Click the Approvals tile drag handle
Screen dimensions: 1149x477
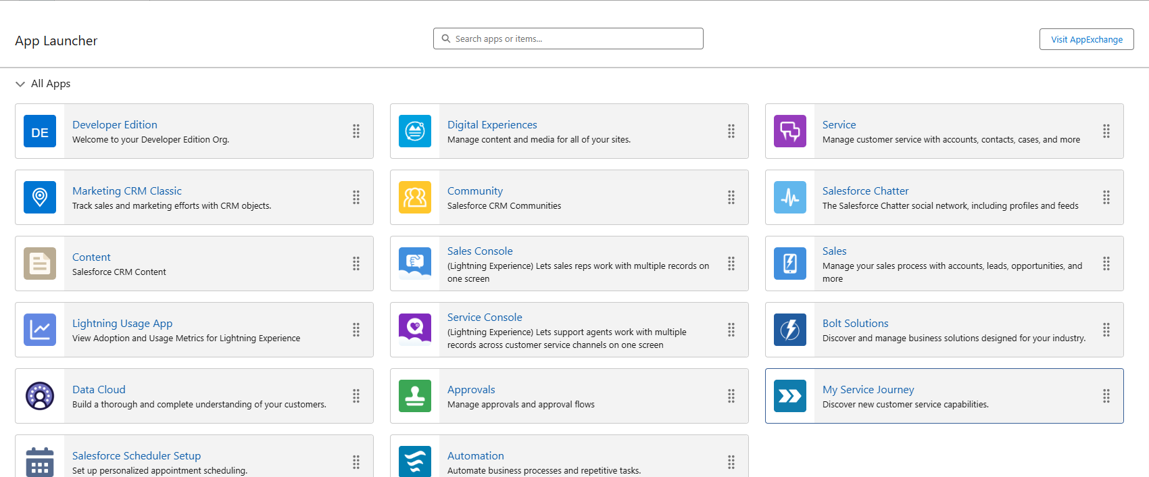coord(731,396)
